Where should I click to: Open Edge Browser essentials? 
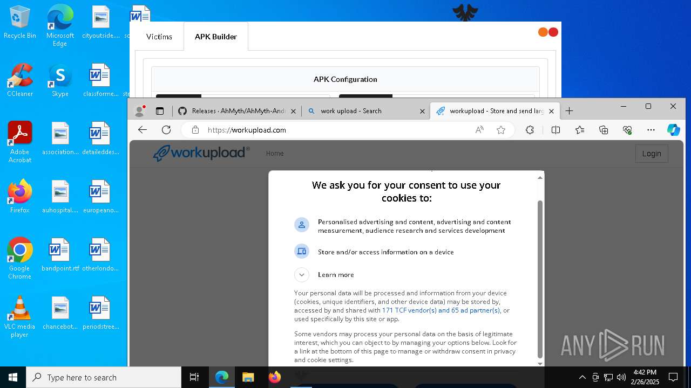pyautogui.click(x=627, y=130)
